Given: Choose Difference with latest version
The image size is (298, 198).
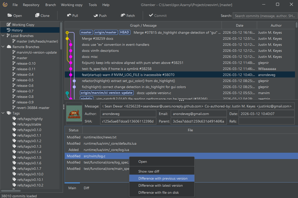Looking at the screenshot, I should (160, 185).
